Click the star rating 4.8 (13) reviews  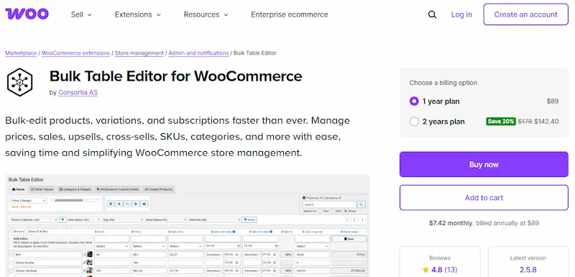click(x=440, y=270)
